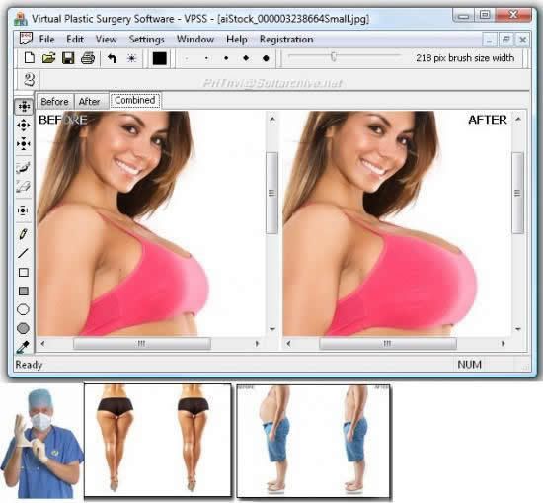Restore the inner document window

[505, 40]
